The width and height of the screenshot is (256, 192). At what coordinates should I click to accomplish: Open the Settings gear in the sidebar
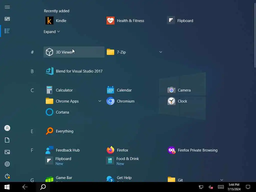click(7, 164)
